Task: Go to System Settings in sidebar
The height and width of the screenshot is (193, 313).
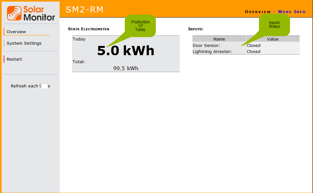Action: tap(24, 43)
